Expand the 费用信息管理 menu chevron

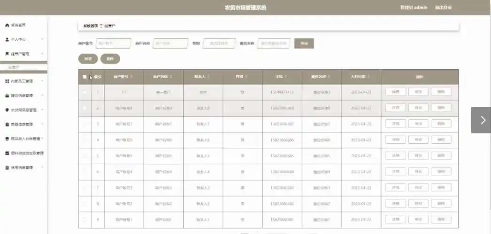tap(42, 167)
